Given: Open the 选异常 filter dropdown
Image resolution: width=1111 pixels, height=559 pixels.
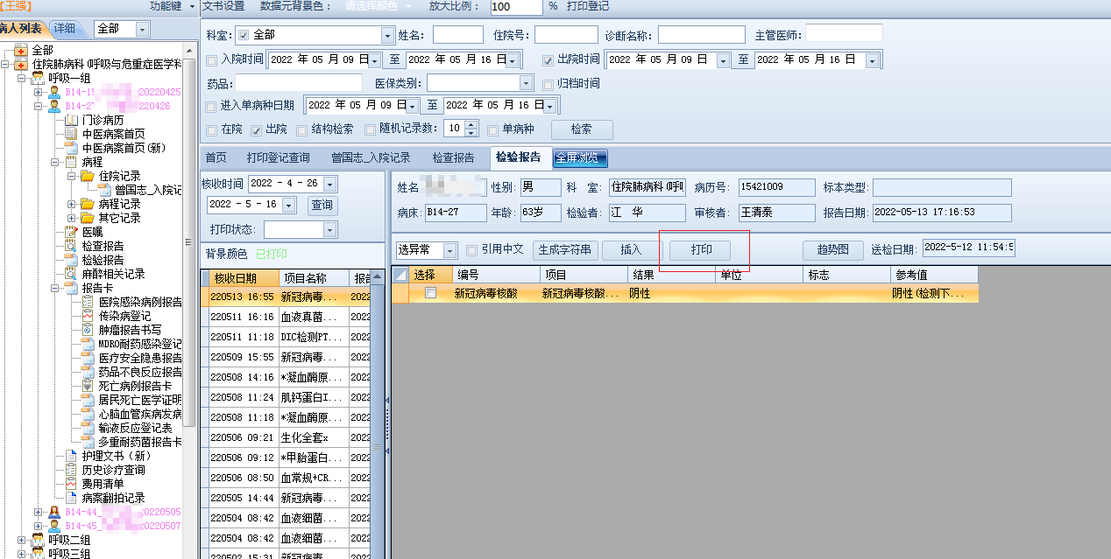Looking at the screenshot, I should tap(450, 250).
